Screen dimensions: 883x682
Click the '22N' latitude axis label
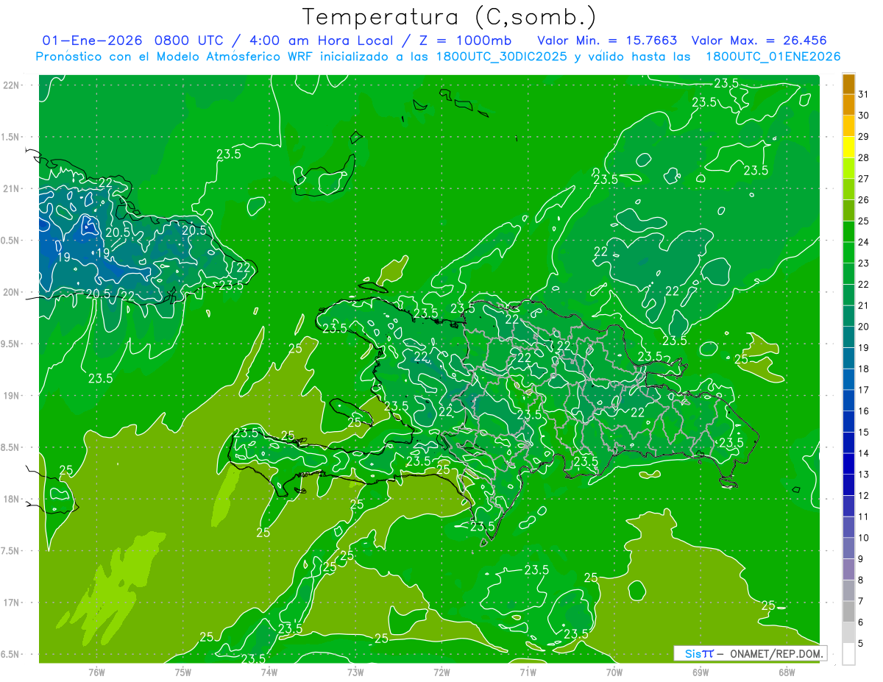[11, 85]
